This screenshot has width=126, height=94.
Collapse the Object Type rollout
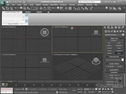[114, 38]
